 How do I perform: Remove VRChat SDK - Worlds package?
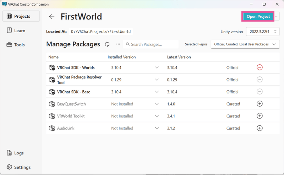point(260,68)
